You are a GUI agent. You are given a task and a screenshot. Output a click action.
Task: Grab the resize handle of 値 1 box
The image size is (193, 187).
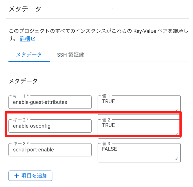pos(177,110)
